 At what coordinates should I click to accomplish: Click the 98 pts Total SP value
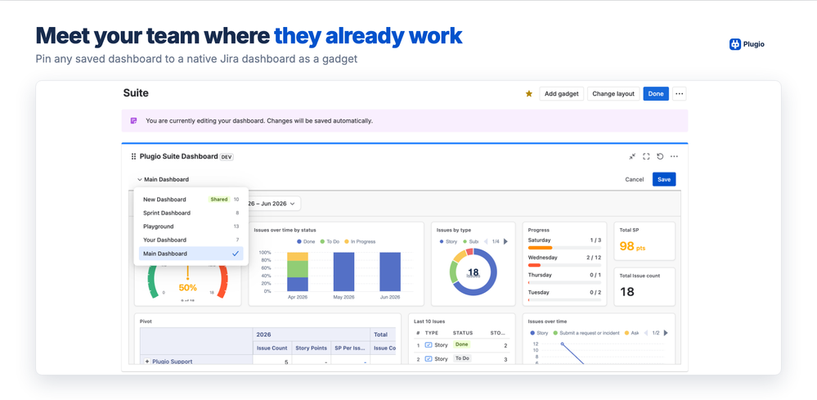tap(632, 246)
